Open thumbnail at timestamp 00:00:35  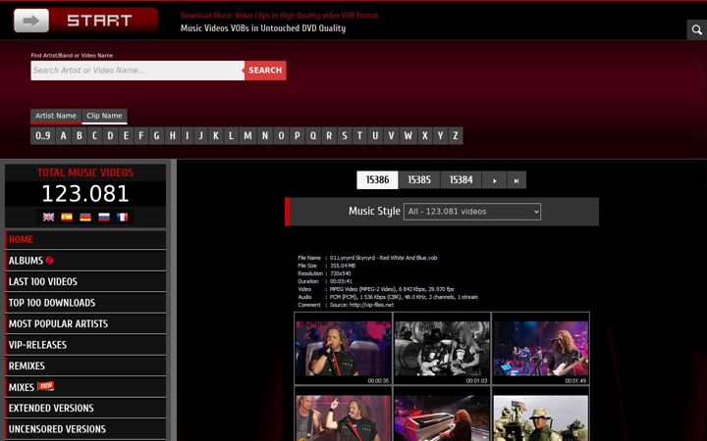(343, 349)
